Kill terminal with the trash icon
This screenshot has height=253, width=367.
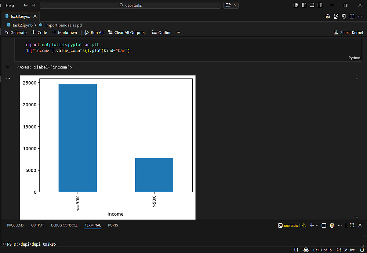332,226
